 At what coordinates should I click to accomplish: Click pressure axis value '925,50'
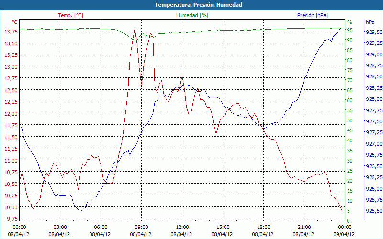click(374, 211)
